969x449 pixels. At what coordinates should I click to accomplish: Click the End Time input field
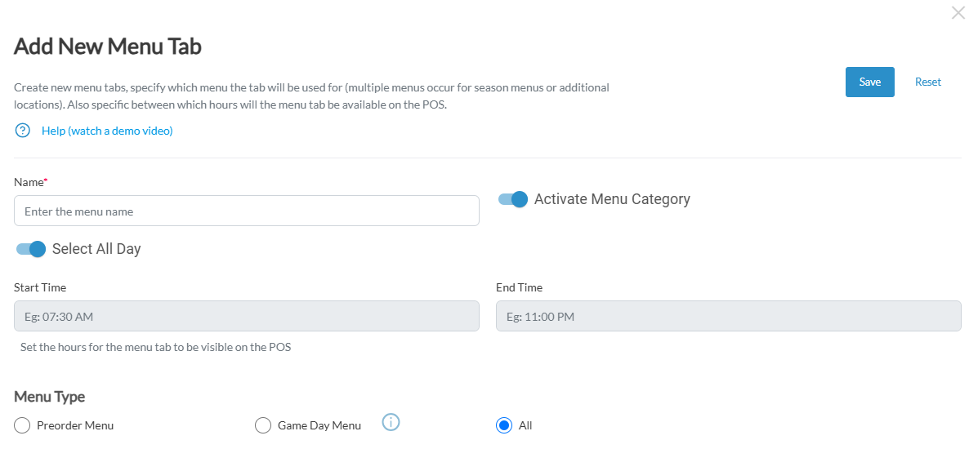click(x=728, y=316)
